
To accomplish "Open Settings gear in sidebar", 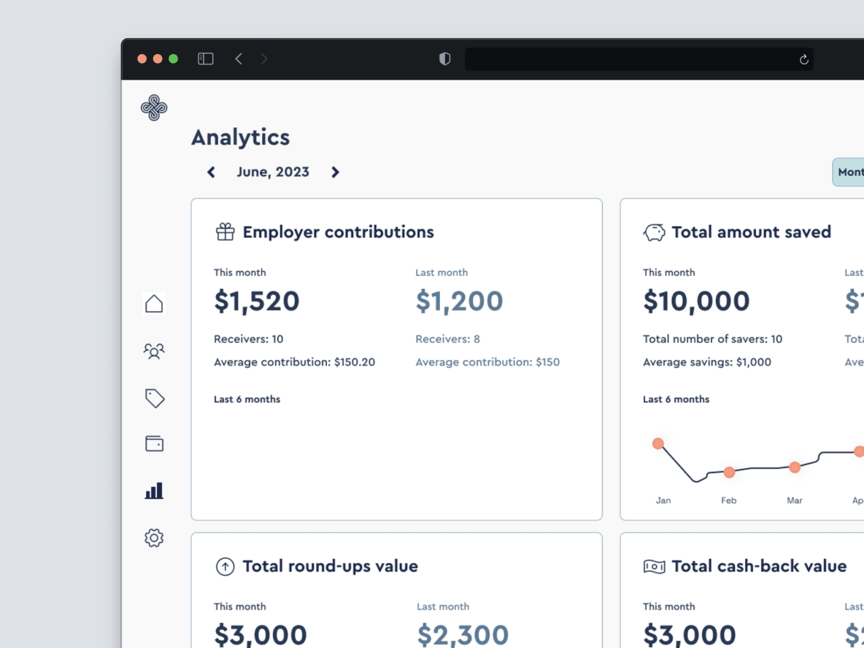I will [154, 538].
